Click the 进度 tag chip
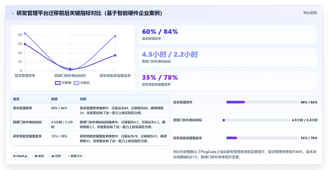Image resolution: width=328 pixels, height=170 pixels. coord(56,156)
